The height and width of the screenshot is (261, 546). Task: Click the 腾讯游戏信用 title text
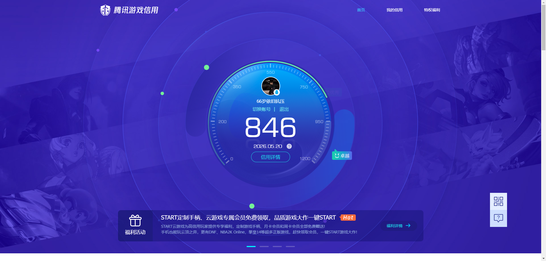(x=136, y=10)
